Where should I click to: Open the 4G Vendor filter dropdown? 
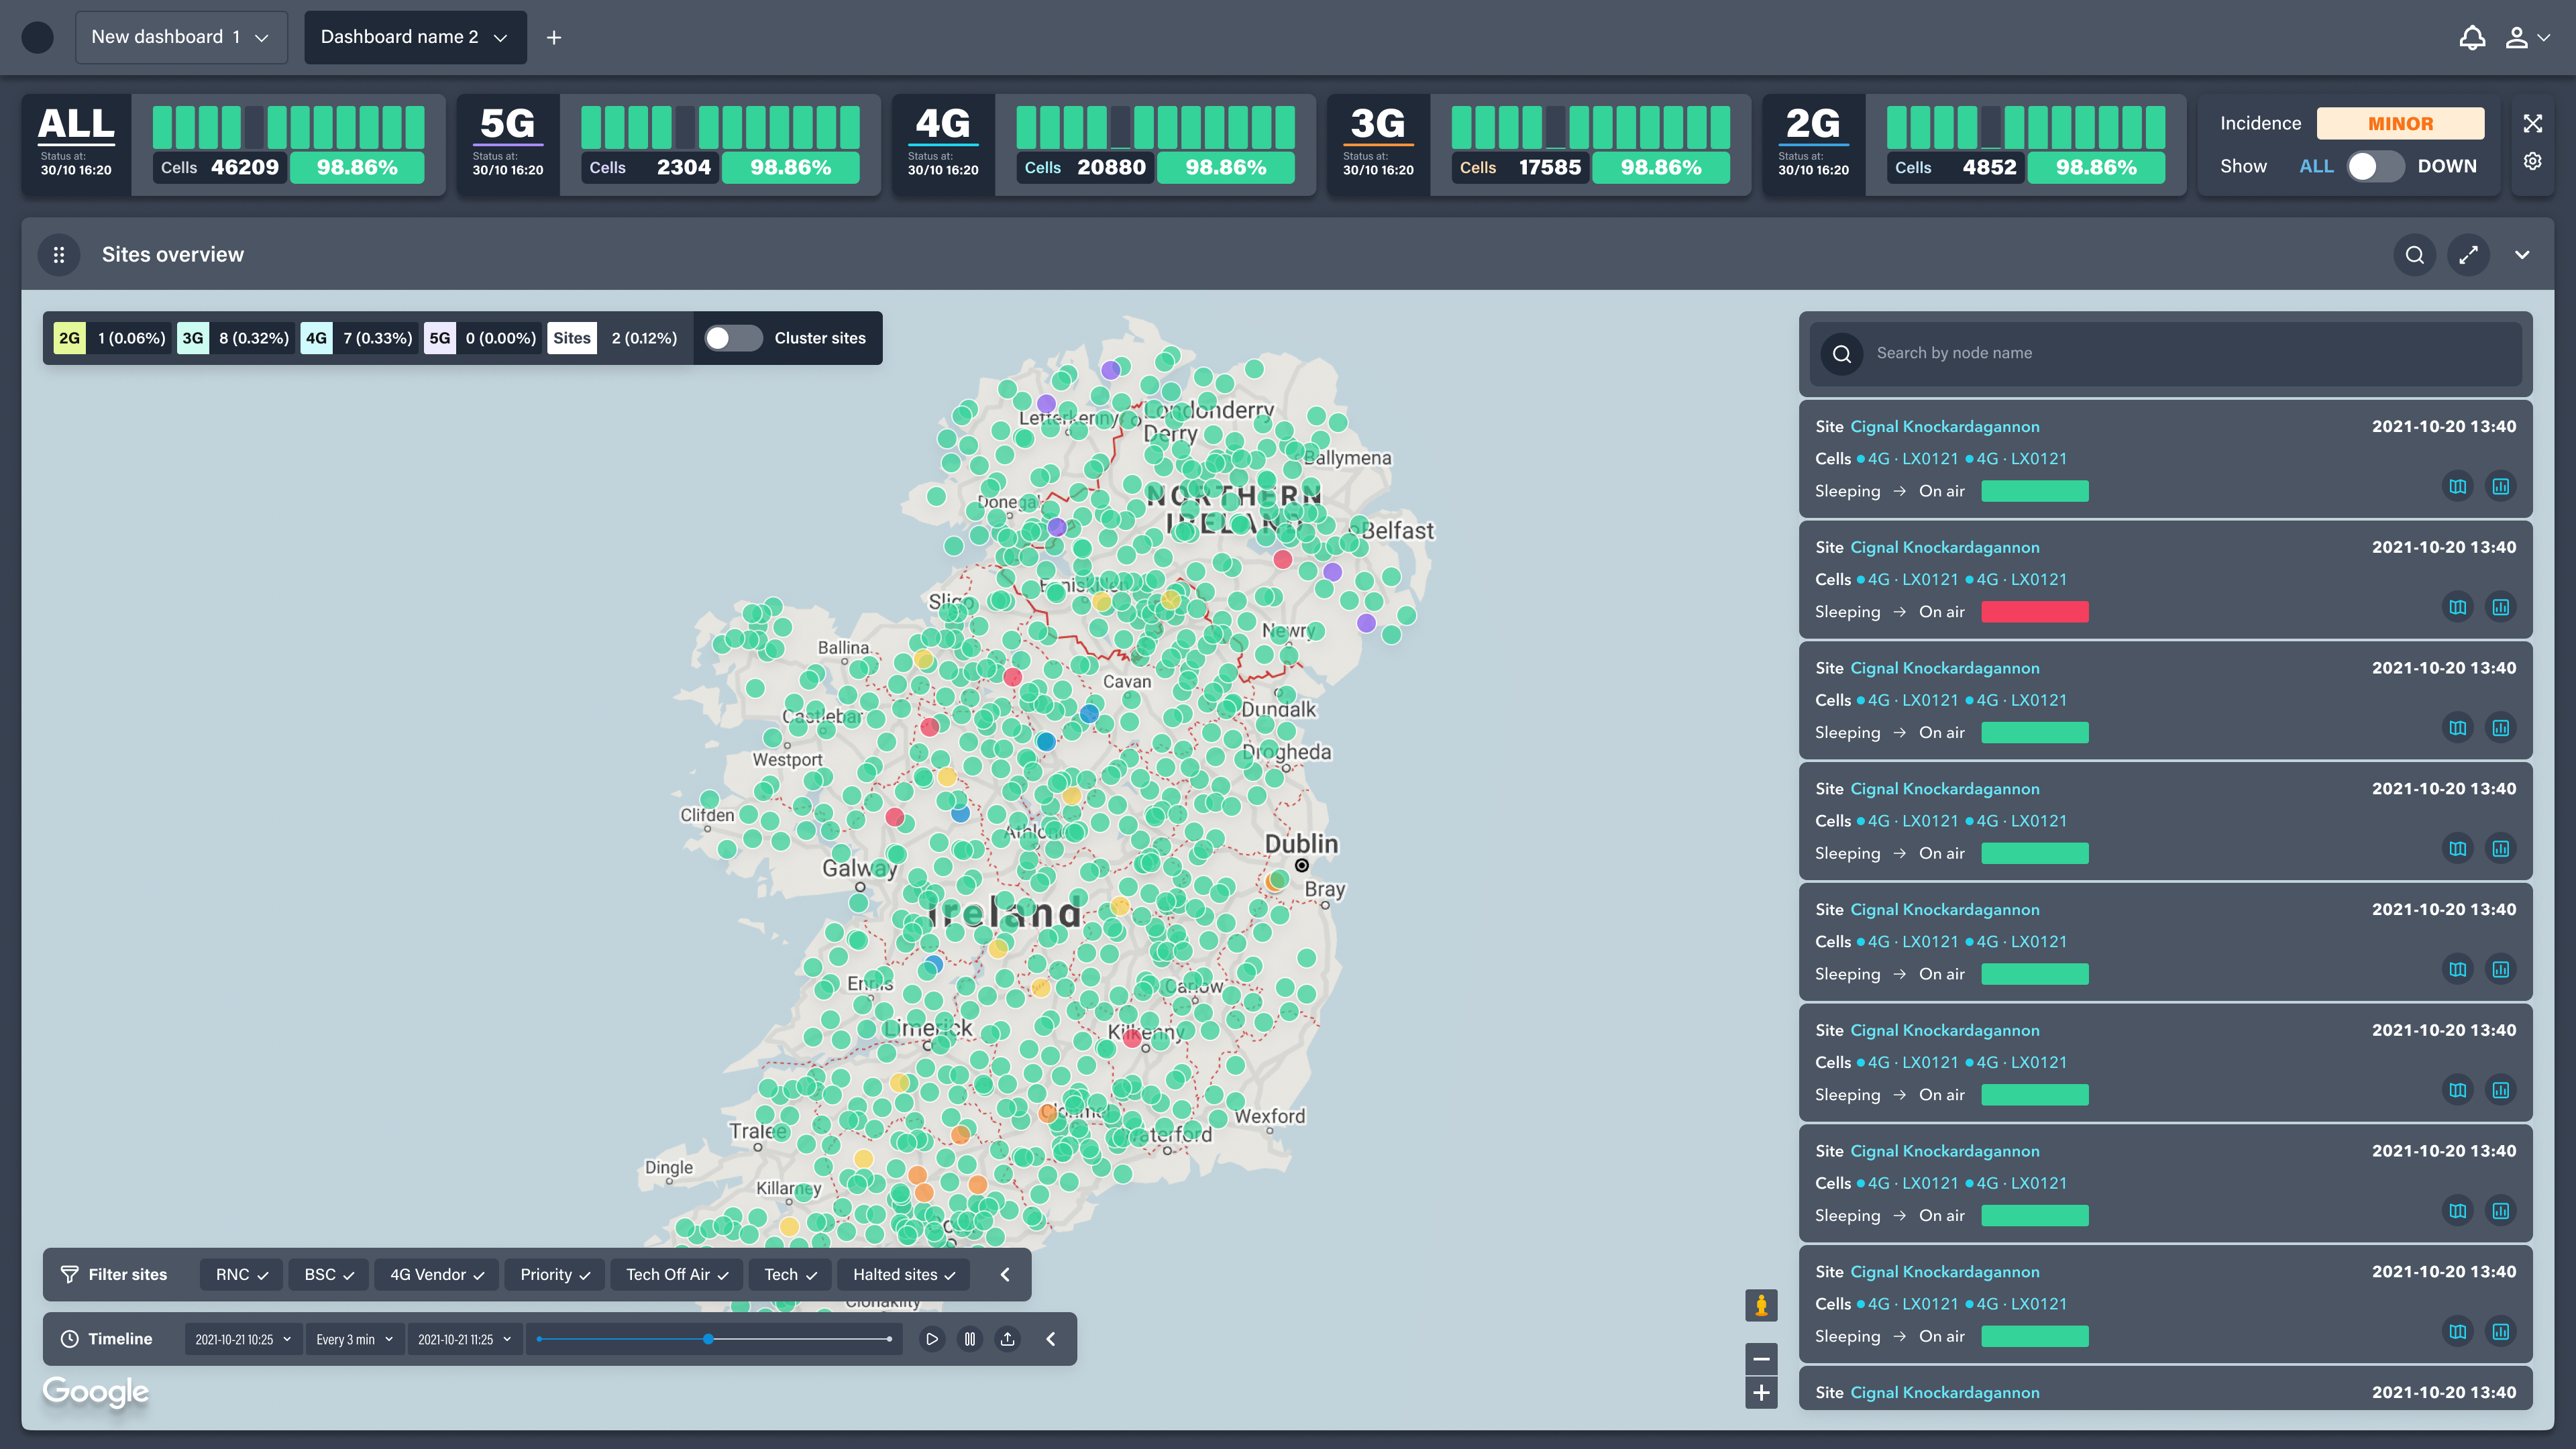pyautogui.click(x=436, y=1274)
